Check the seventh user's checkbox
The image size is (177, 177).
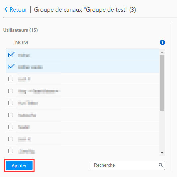(11, 127)
